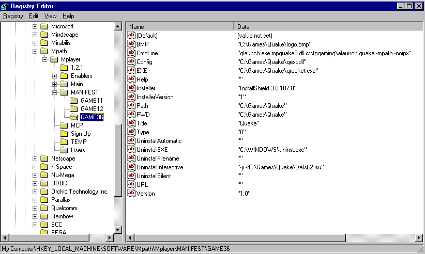Click tree pane scroll up arrow

pyautogui.click(x=118, y=26)
